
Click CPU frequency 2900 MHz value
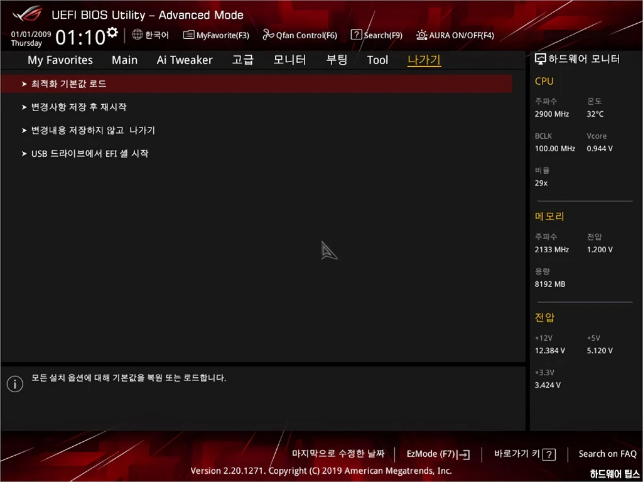pyautogui.click(x=551, y=114)
